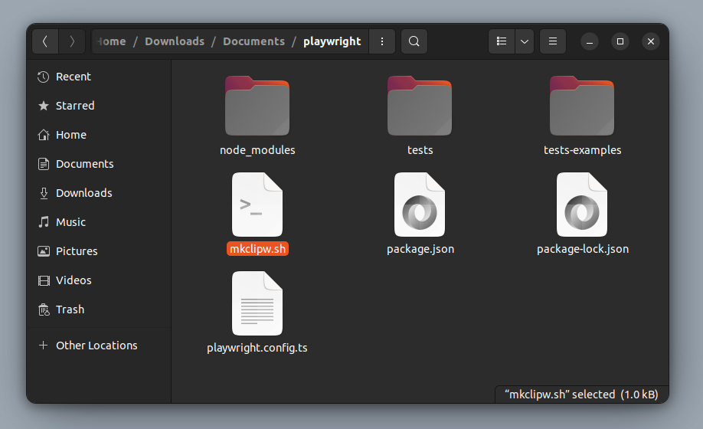Viewport: 703px width, 429px height.
Task: Open Recent from the sidebar label
Action: click(x=73, y=77)
